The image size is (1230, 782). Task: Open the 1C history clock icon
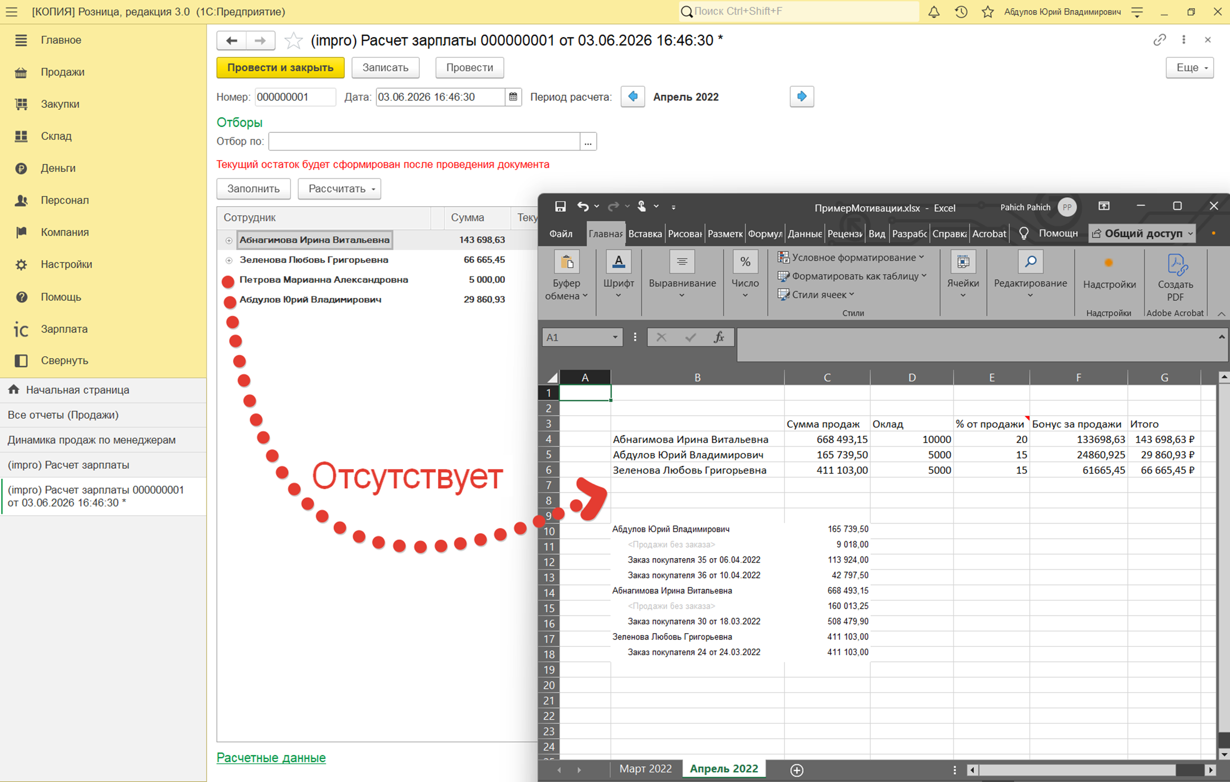pos(961,12)
